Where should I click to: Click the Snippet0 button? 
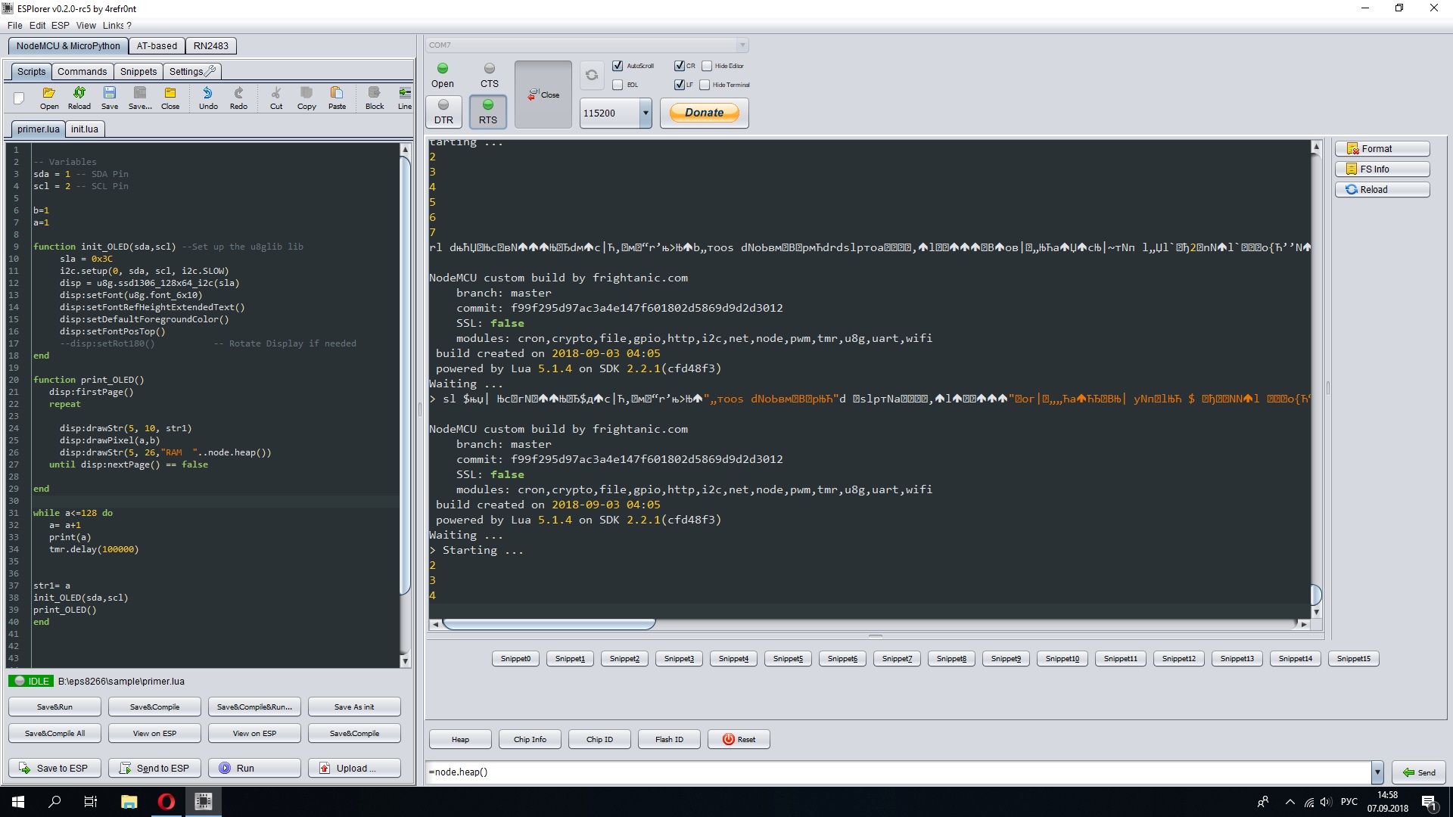tap(515, 659)
